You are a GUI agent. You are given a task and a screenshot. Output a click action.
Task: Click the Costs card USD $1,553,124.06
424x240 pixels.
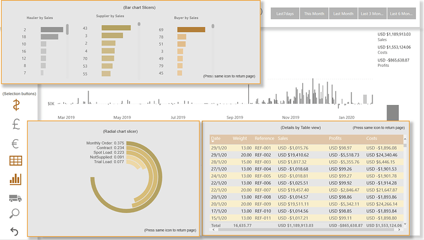[394, 47]
